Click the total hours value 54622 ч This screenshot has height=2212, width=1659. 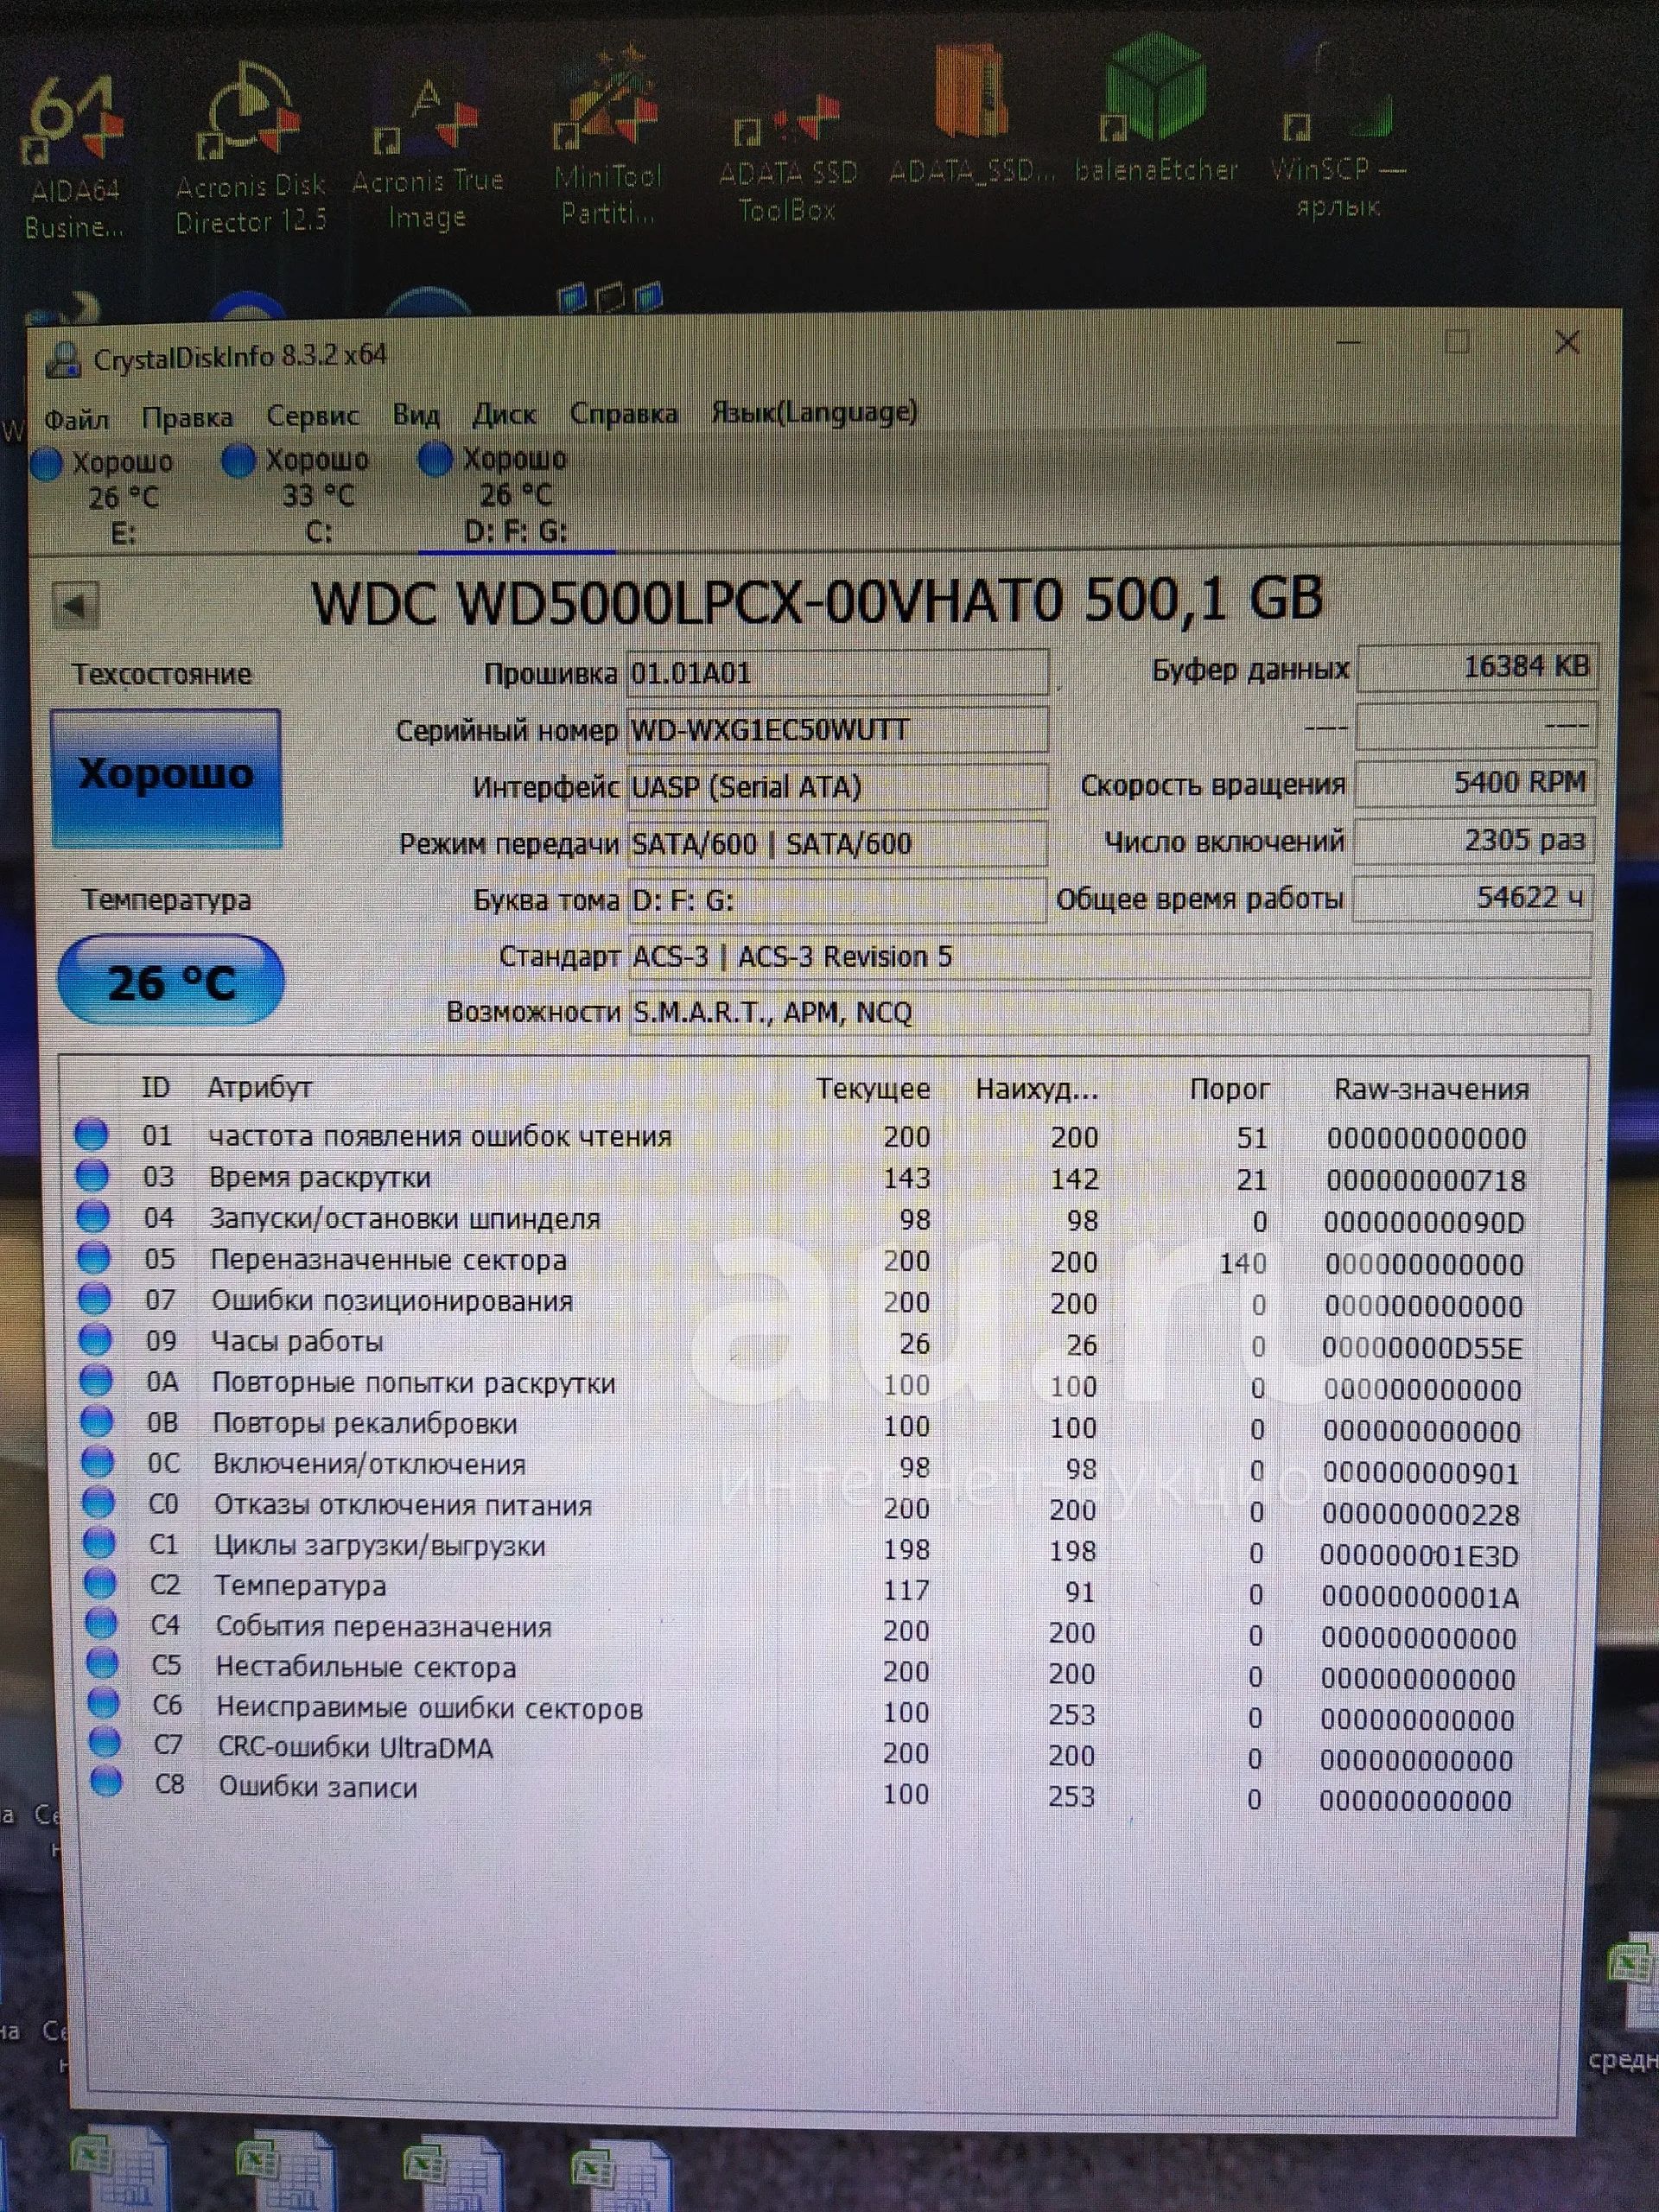tap(1472, 898)
